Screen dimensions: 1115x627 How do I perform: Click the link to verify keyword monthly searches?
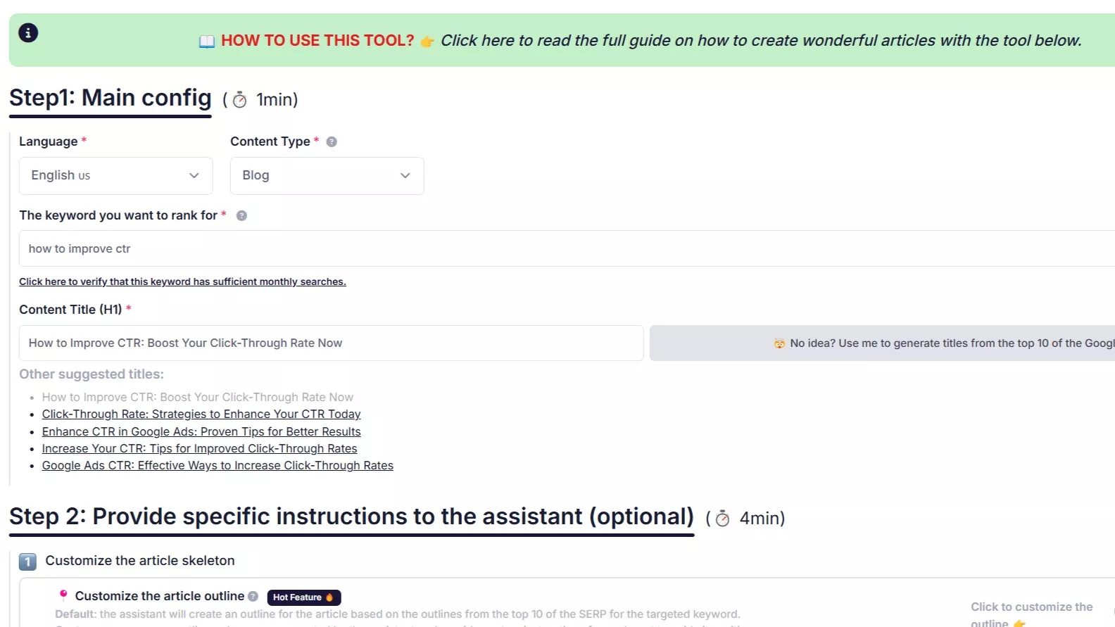(x=182, y=281)
